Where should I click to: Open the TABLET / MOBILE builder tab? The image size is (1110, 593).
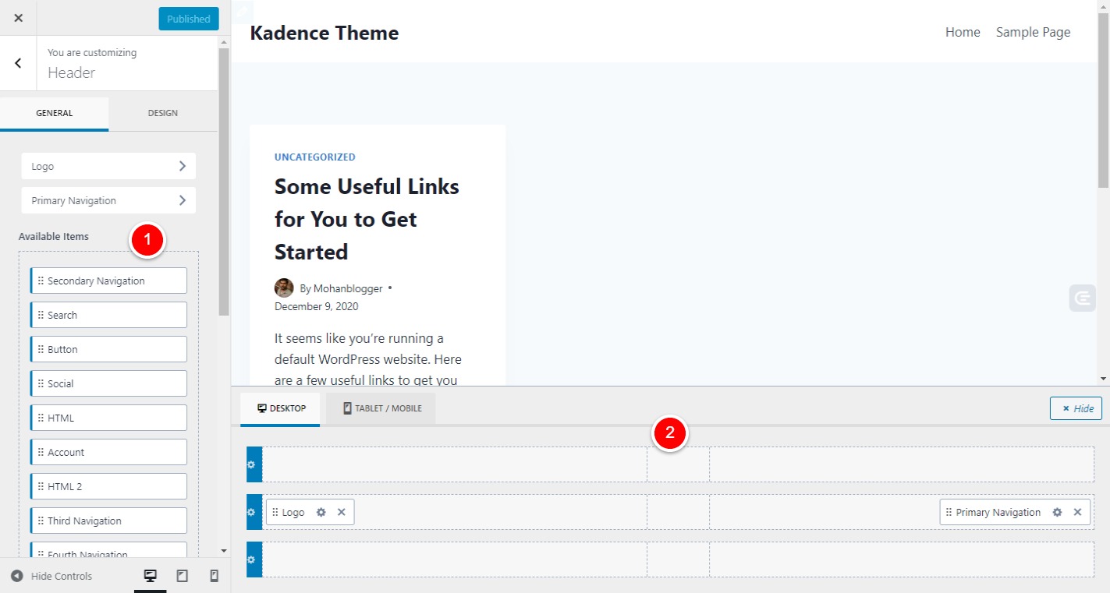381,408
